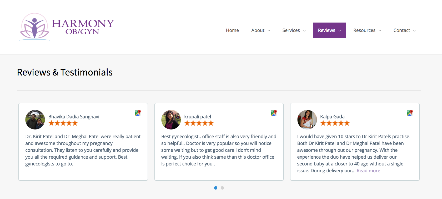The height and width of the screenshot is (199, 442).
Task: Select the first active carousel page dot
Action: click(x=216, y=188)
